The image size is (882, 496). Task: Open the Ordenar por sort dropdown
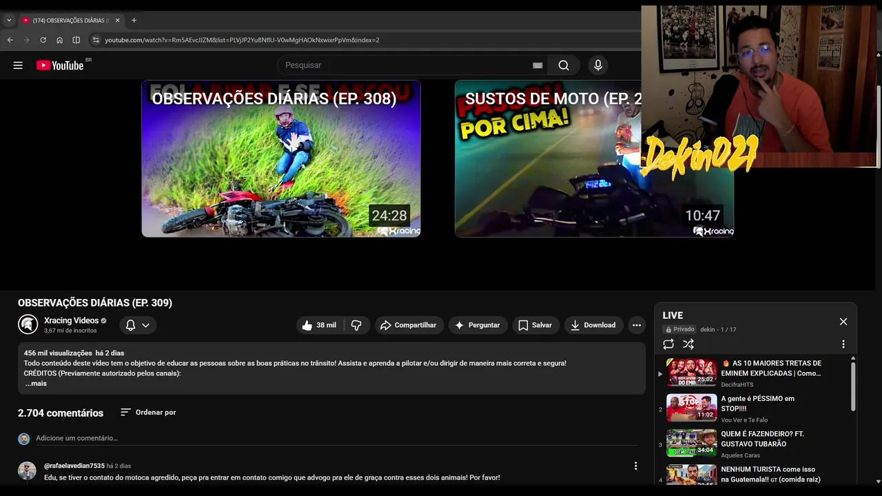coord(148,413)
